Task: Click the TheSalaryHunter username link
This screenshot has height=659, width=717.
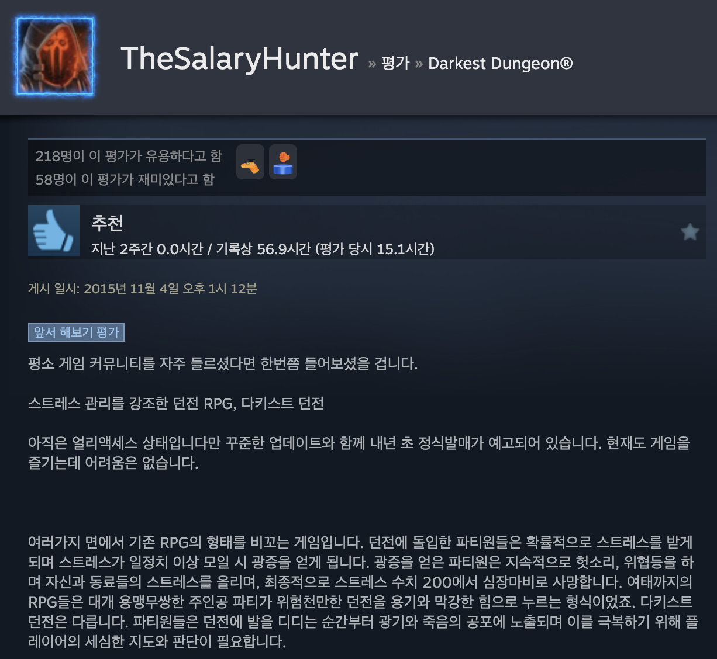Action: click(239, 58)
